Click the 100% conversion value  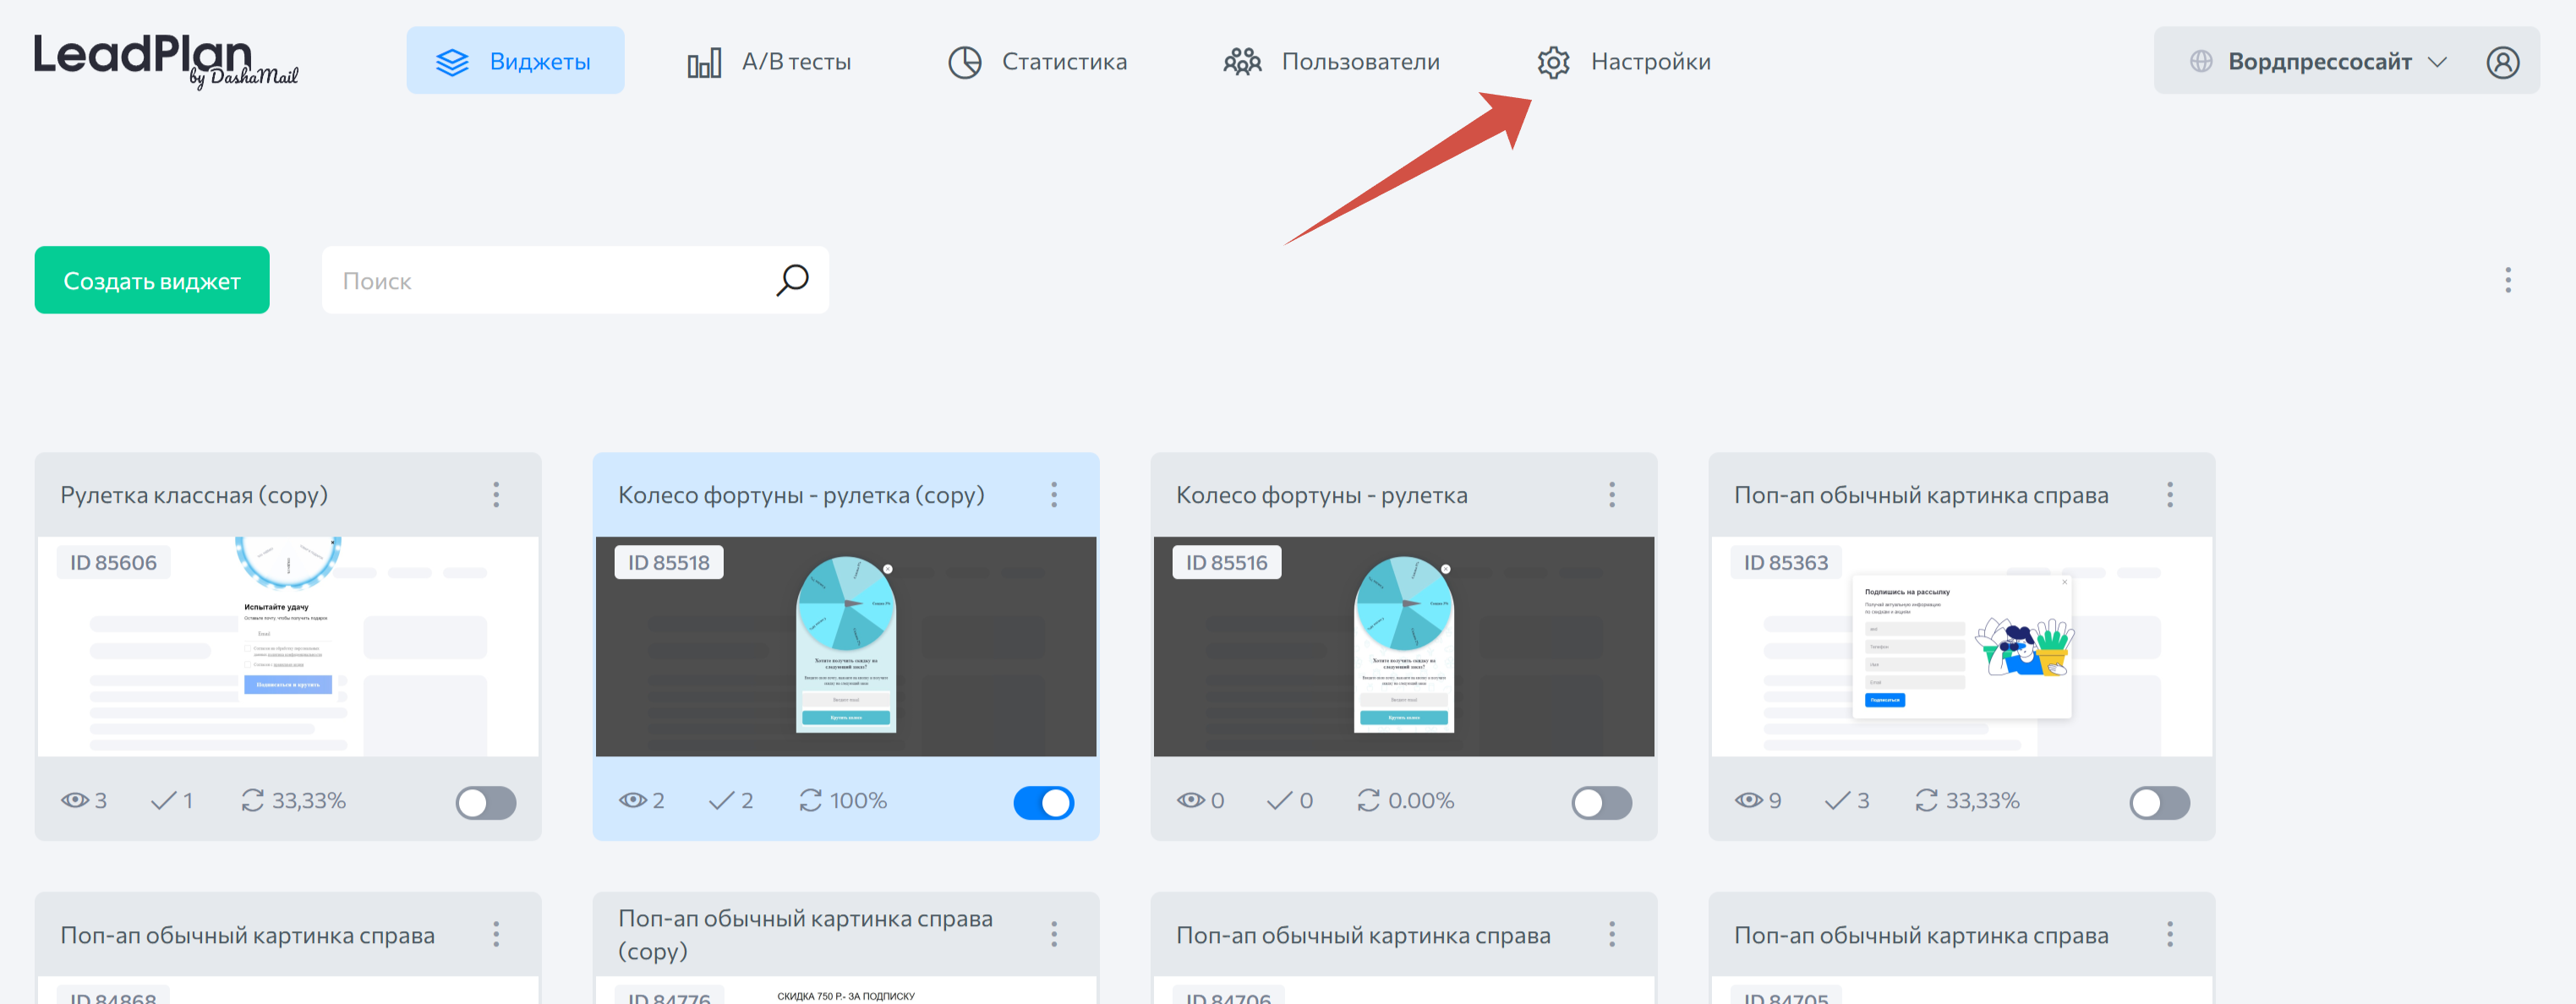click(x=858, y=801)
